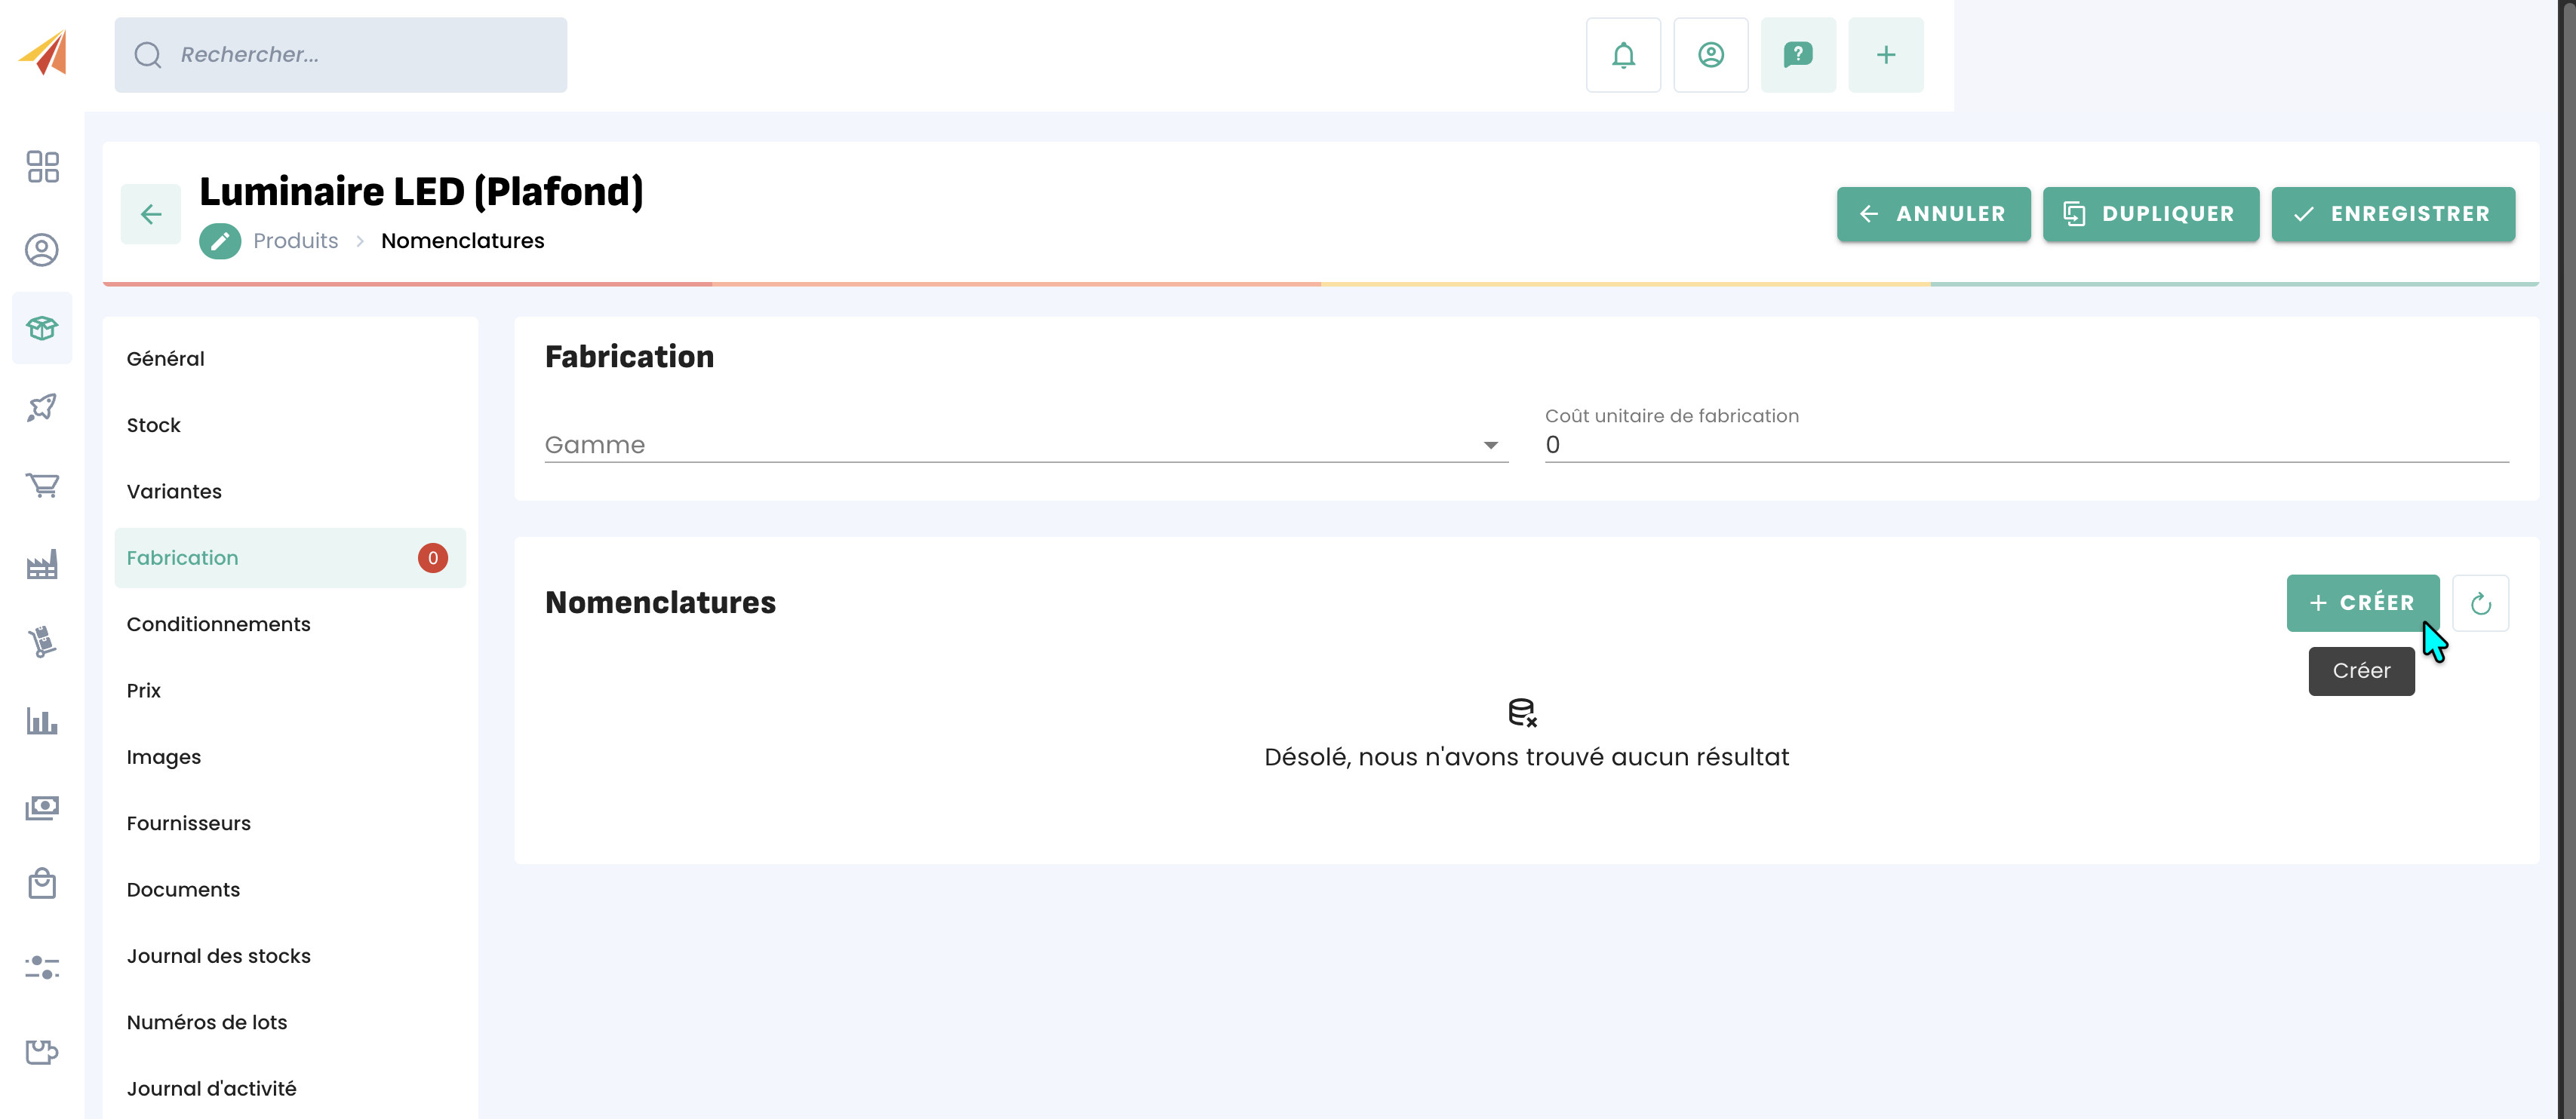Switch to the Stock tab
Image resolution: width=2576 pixels, height=1119 pixels.
click(154, 425)
